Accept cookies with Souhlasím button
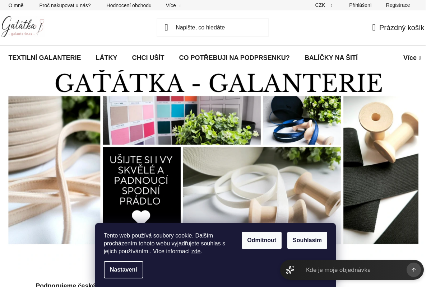 307,240
